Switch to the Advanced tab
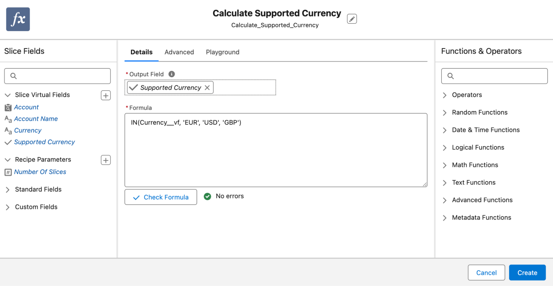Viewport: 553px width, 286px height. coord(179,52)
